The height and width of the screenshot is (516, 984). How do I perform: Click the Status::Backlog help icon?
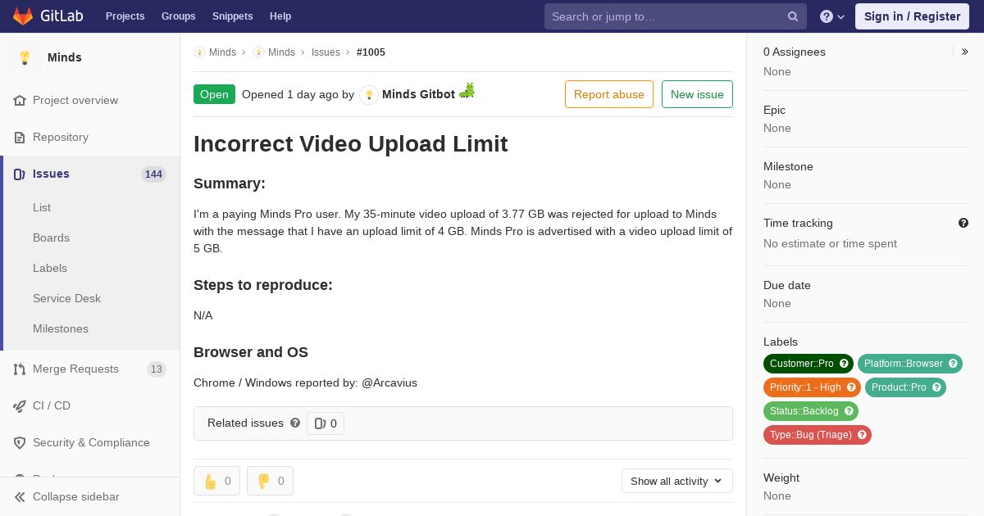tap(849, 411)
